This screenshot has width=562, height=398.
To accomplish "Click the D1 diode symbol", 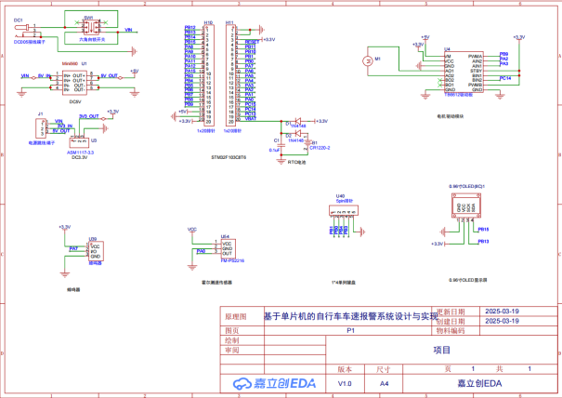I will pyautogui.click(x=298, y=121).
